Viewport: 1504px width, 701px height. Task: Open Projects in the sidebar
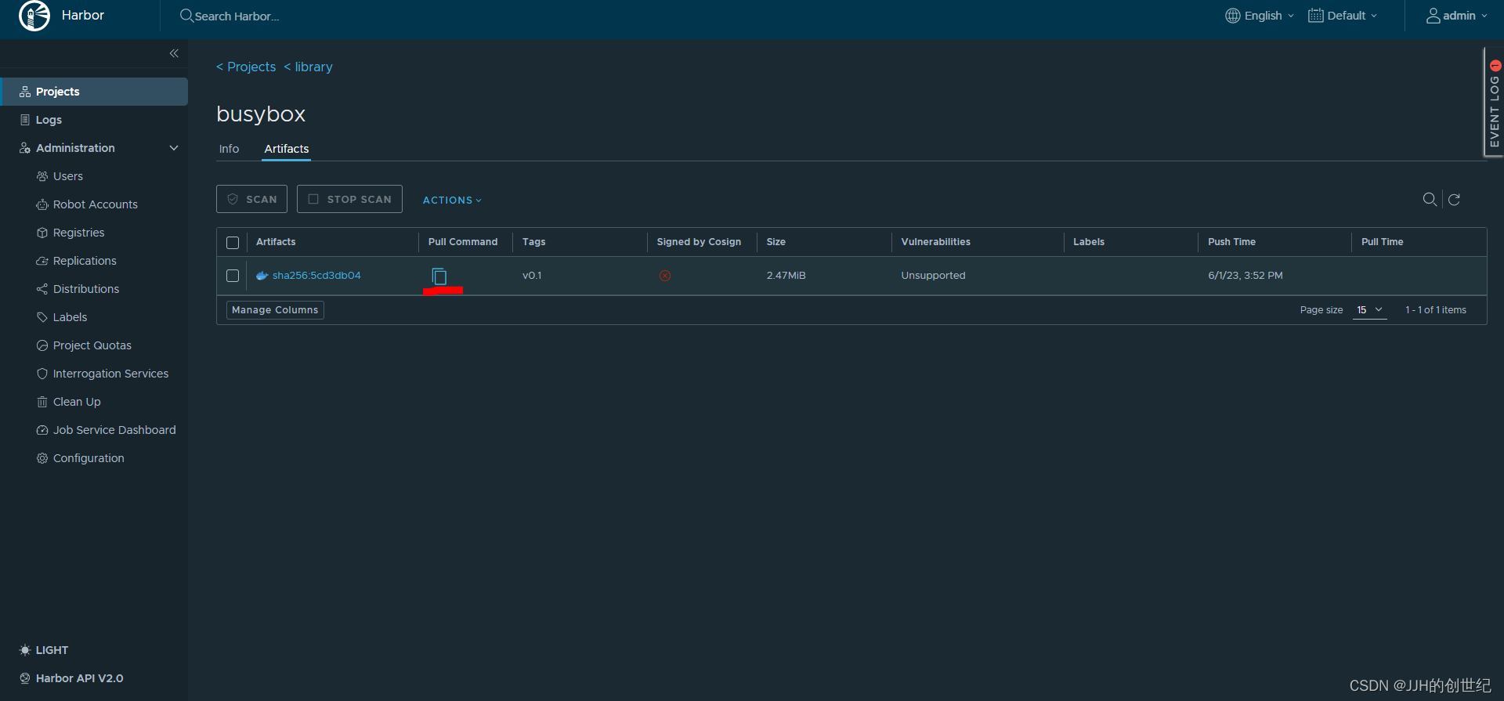click(x=94, y=92)
